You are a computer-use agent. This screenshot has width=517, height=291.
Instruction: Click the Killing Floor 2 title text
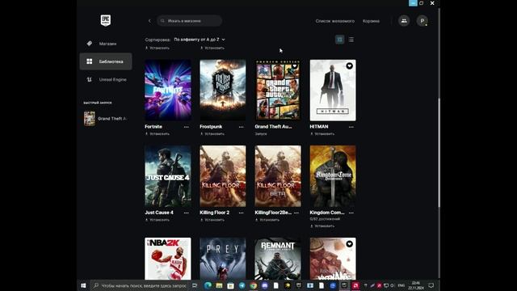pyautogui.click(x=215, y=213)
